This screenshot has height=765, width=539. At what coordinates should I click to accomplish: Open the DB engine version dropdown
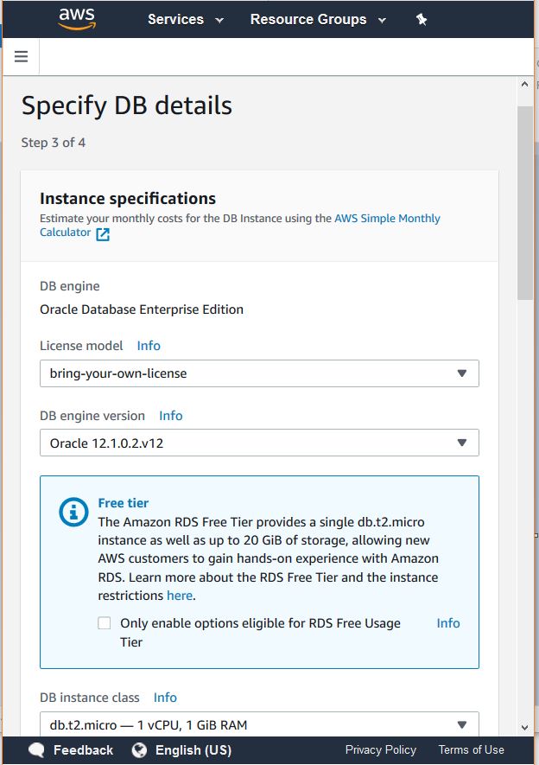259,443
